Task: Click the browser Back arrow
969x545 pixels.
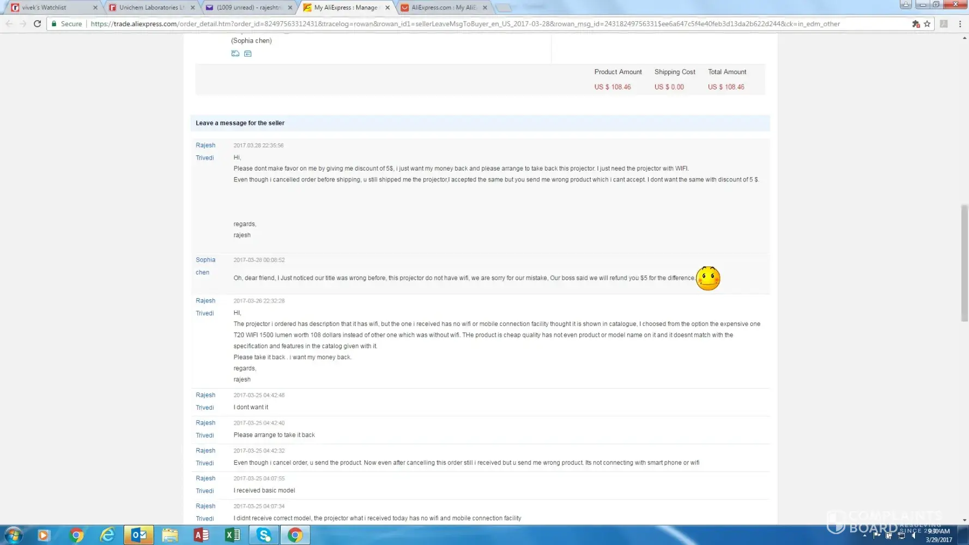Action: [x=9, y=24]
